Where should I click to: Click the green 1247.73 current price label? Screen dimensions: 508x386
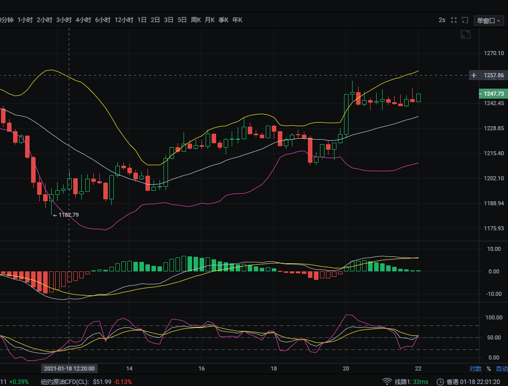(x=493, y=94)
